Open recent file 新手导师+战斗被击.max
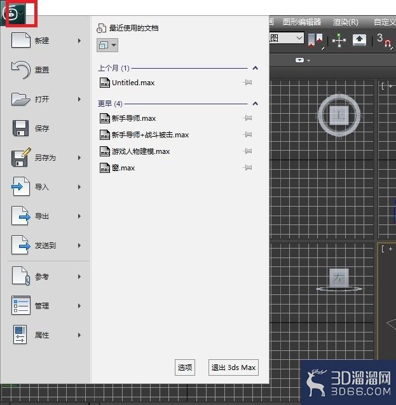 pyautogui.click(x=144, y=135)
